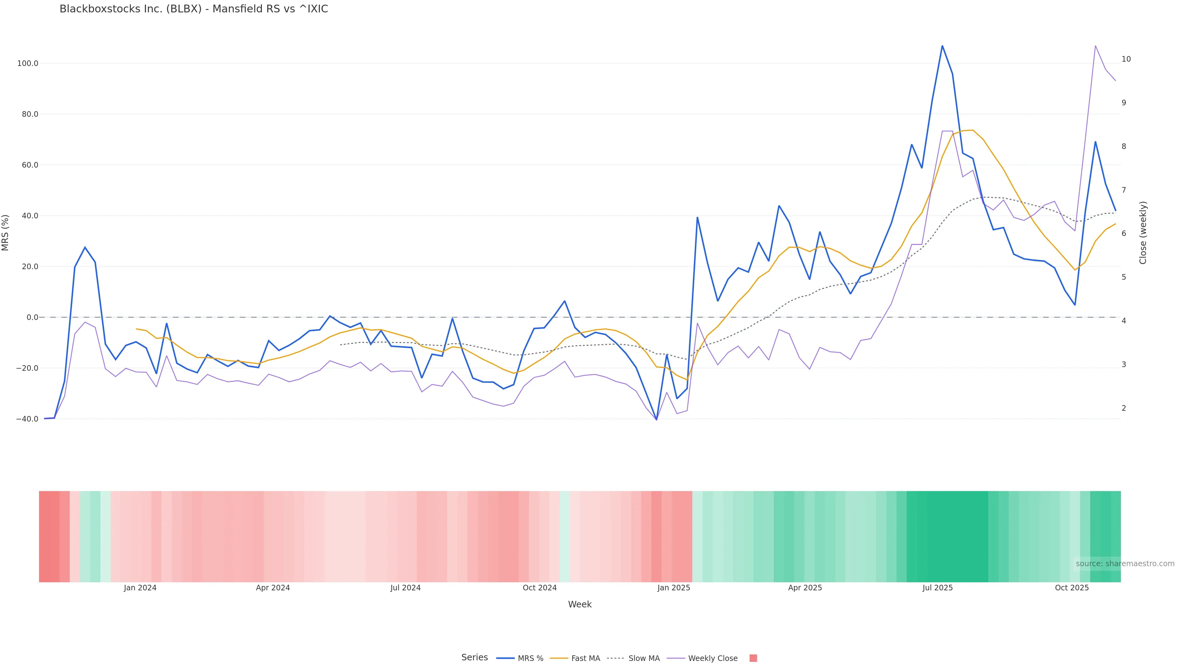The image size is (1190, 669).
Task: Select the Jan 2025 x-axis label
Action: (x=673, y=588)
